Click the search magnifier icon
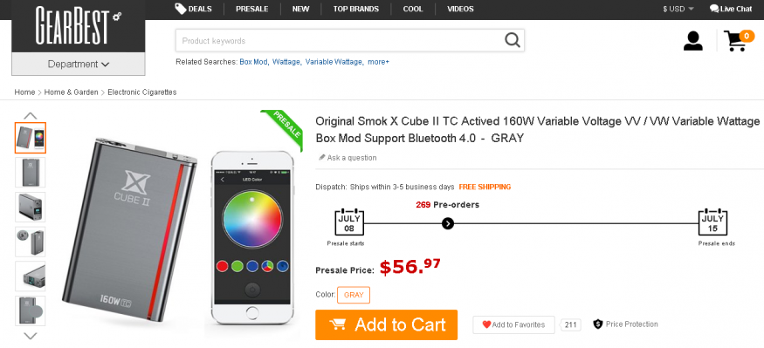764x348 pixels. [512, 40]
